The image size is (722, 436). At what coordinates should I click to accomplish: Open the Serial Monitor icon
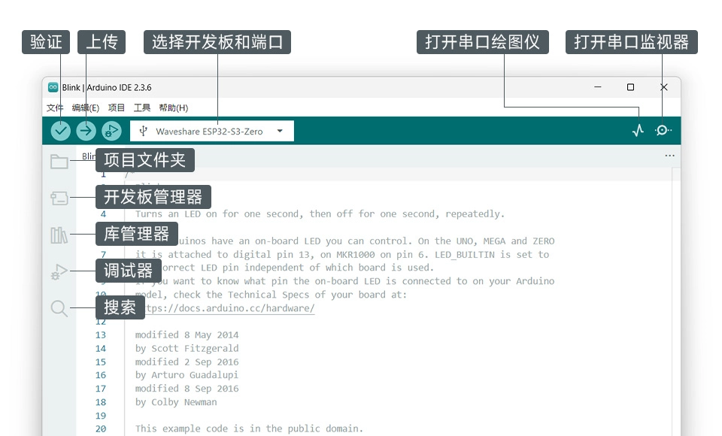(x=663, y=129)
